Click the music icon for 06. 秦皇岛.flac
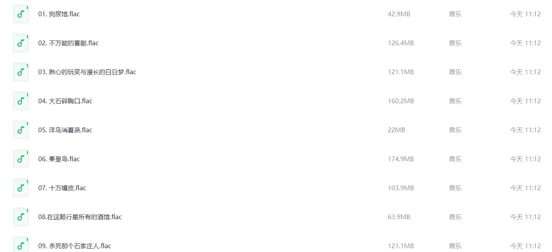This screenshot has width=552, height=252. [x=21, y=159]
